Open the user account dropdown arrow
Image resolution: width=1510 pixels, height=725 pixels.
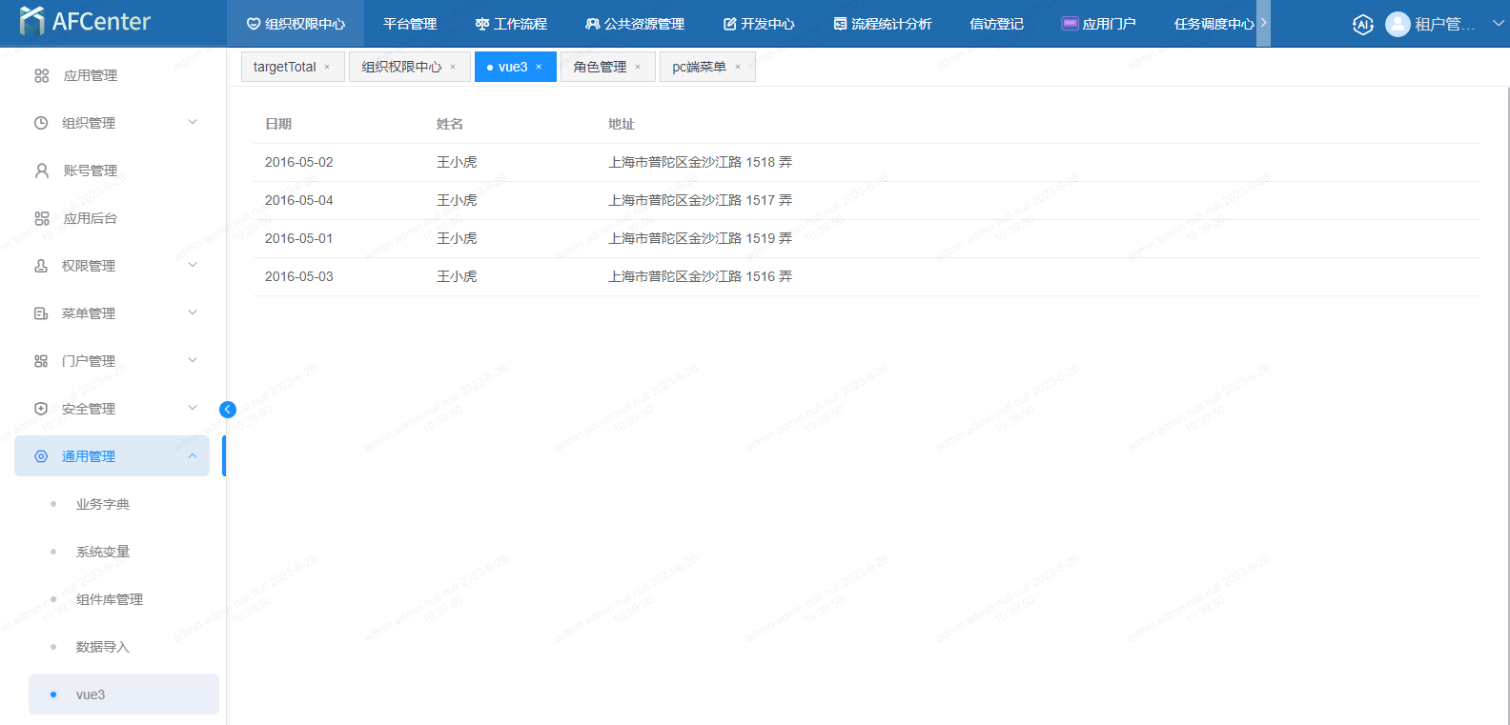(x=1498, y=24)
